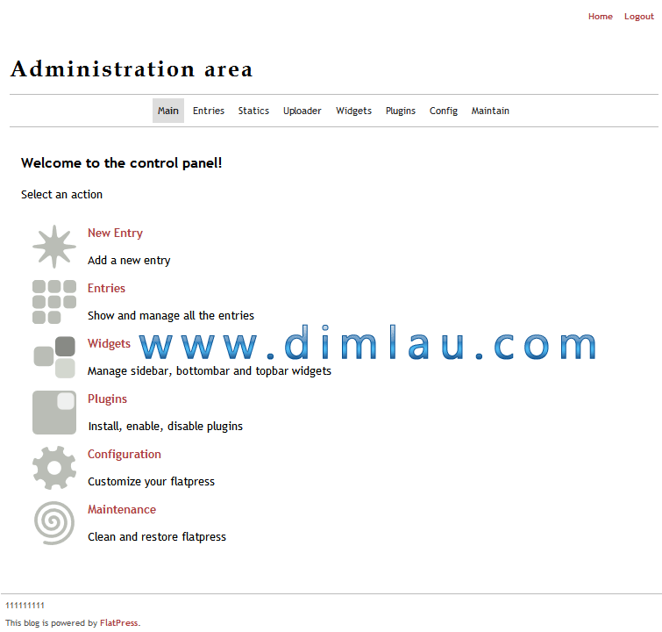The height and width of the screenshot is (632, 662).
Task: Open the Uploader tab
Action: pyautogui.click(x=302, y=111)
